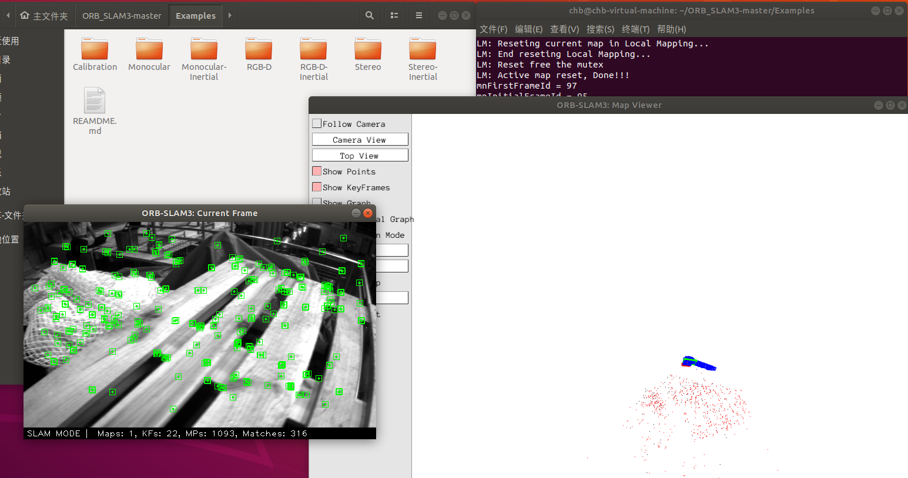Select the REAMDME.md file

tap(95, 111)
